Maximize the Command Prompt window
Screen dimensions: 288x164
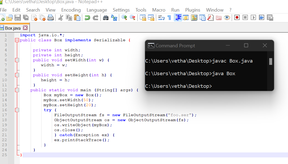pyautogui.click(x=246, y=45)
